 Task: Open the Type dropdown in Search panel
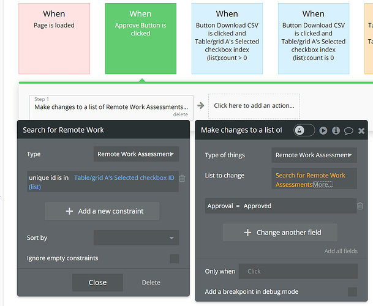(136, 154)
